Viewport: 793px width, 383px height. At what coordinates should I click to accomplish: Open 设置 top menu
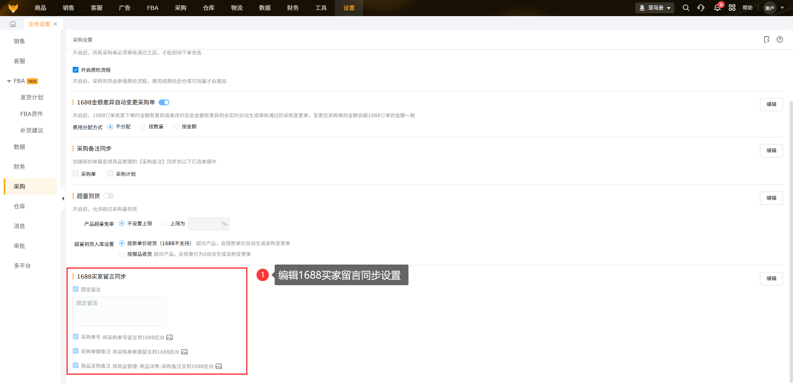click(x=349, y=8)
